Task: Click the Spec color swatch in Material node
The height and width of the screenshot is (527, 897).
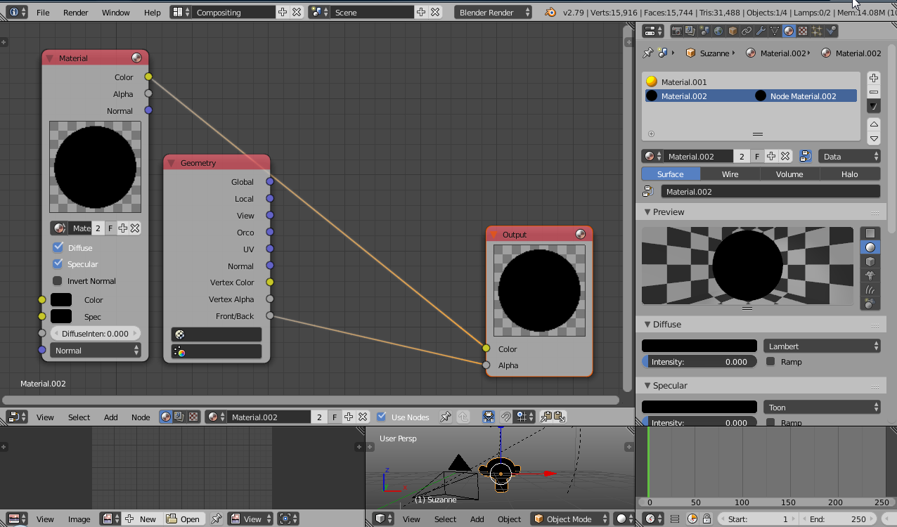Action: pyautogui.click(x=61, y=316)
